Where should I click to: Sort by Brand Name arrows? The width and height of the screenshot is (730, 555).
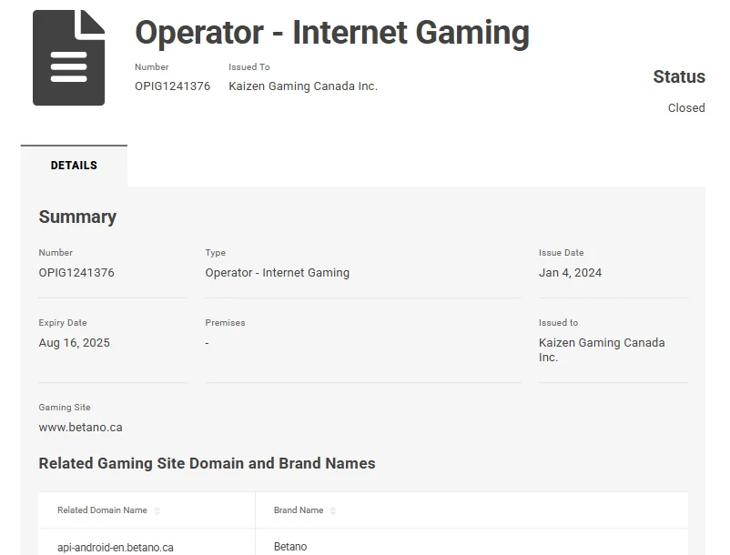(332, 510)
